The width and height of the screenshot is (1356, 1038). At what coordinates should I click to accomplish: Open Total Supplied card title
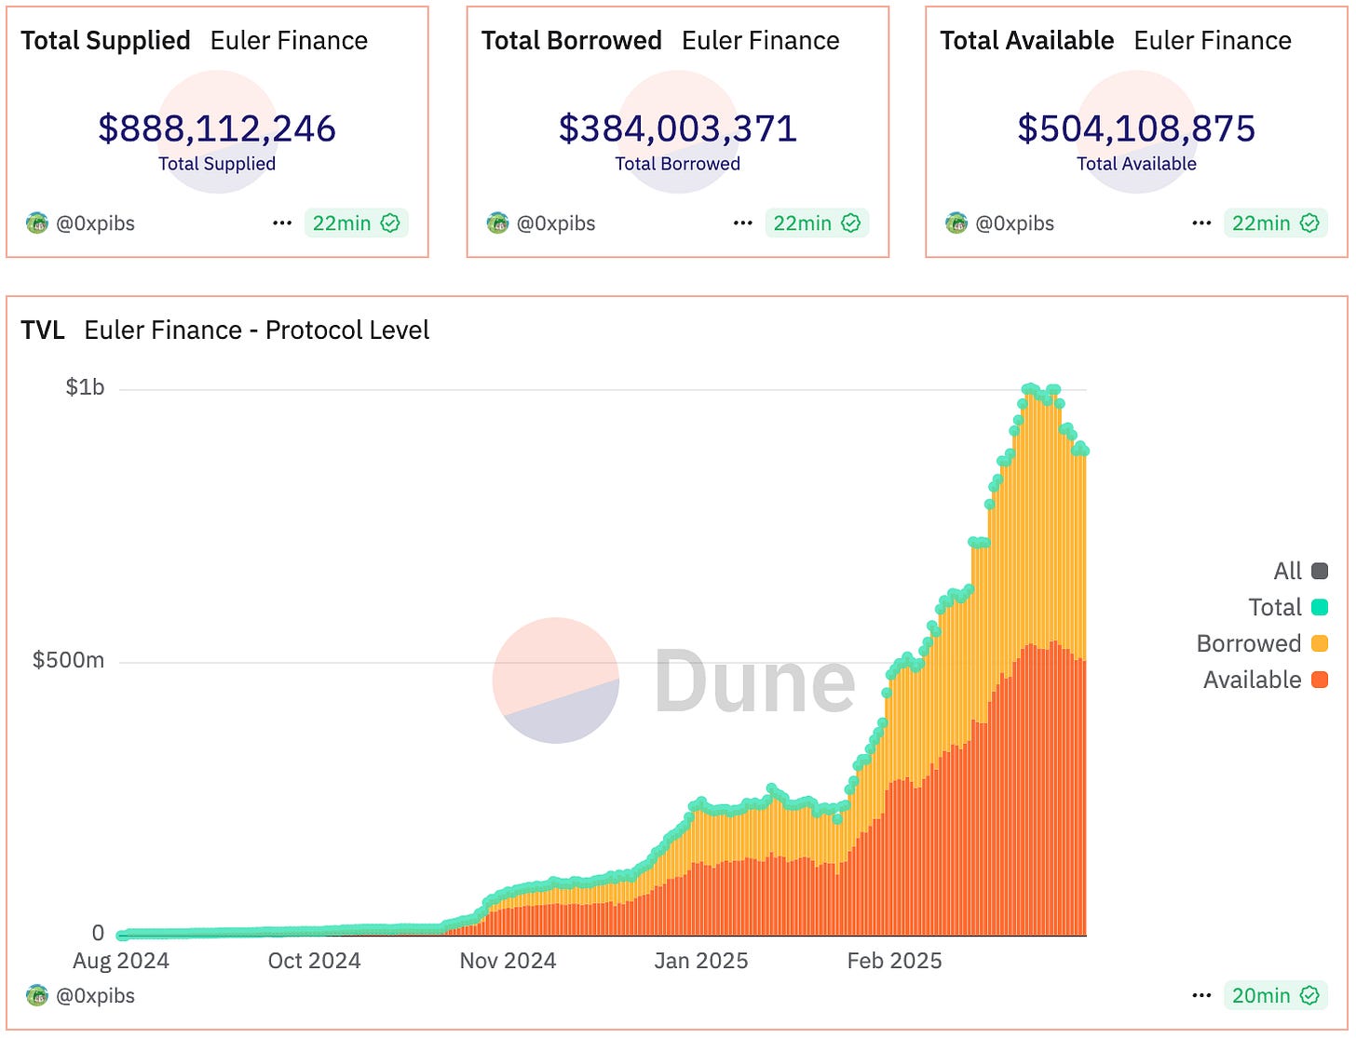[x=105, y=41]
